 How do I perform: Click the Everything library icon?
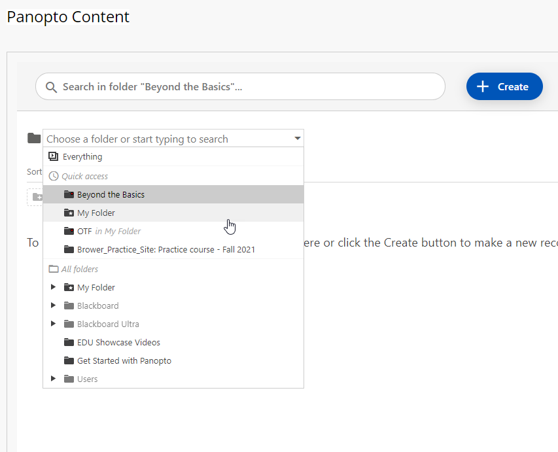[x=54, y=156]
